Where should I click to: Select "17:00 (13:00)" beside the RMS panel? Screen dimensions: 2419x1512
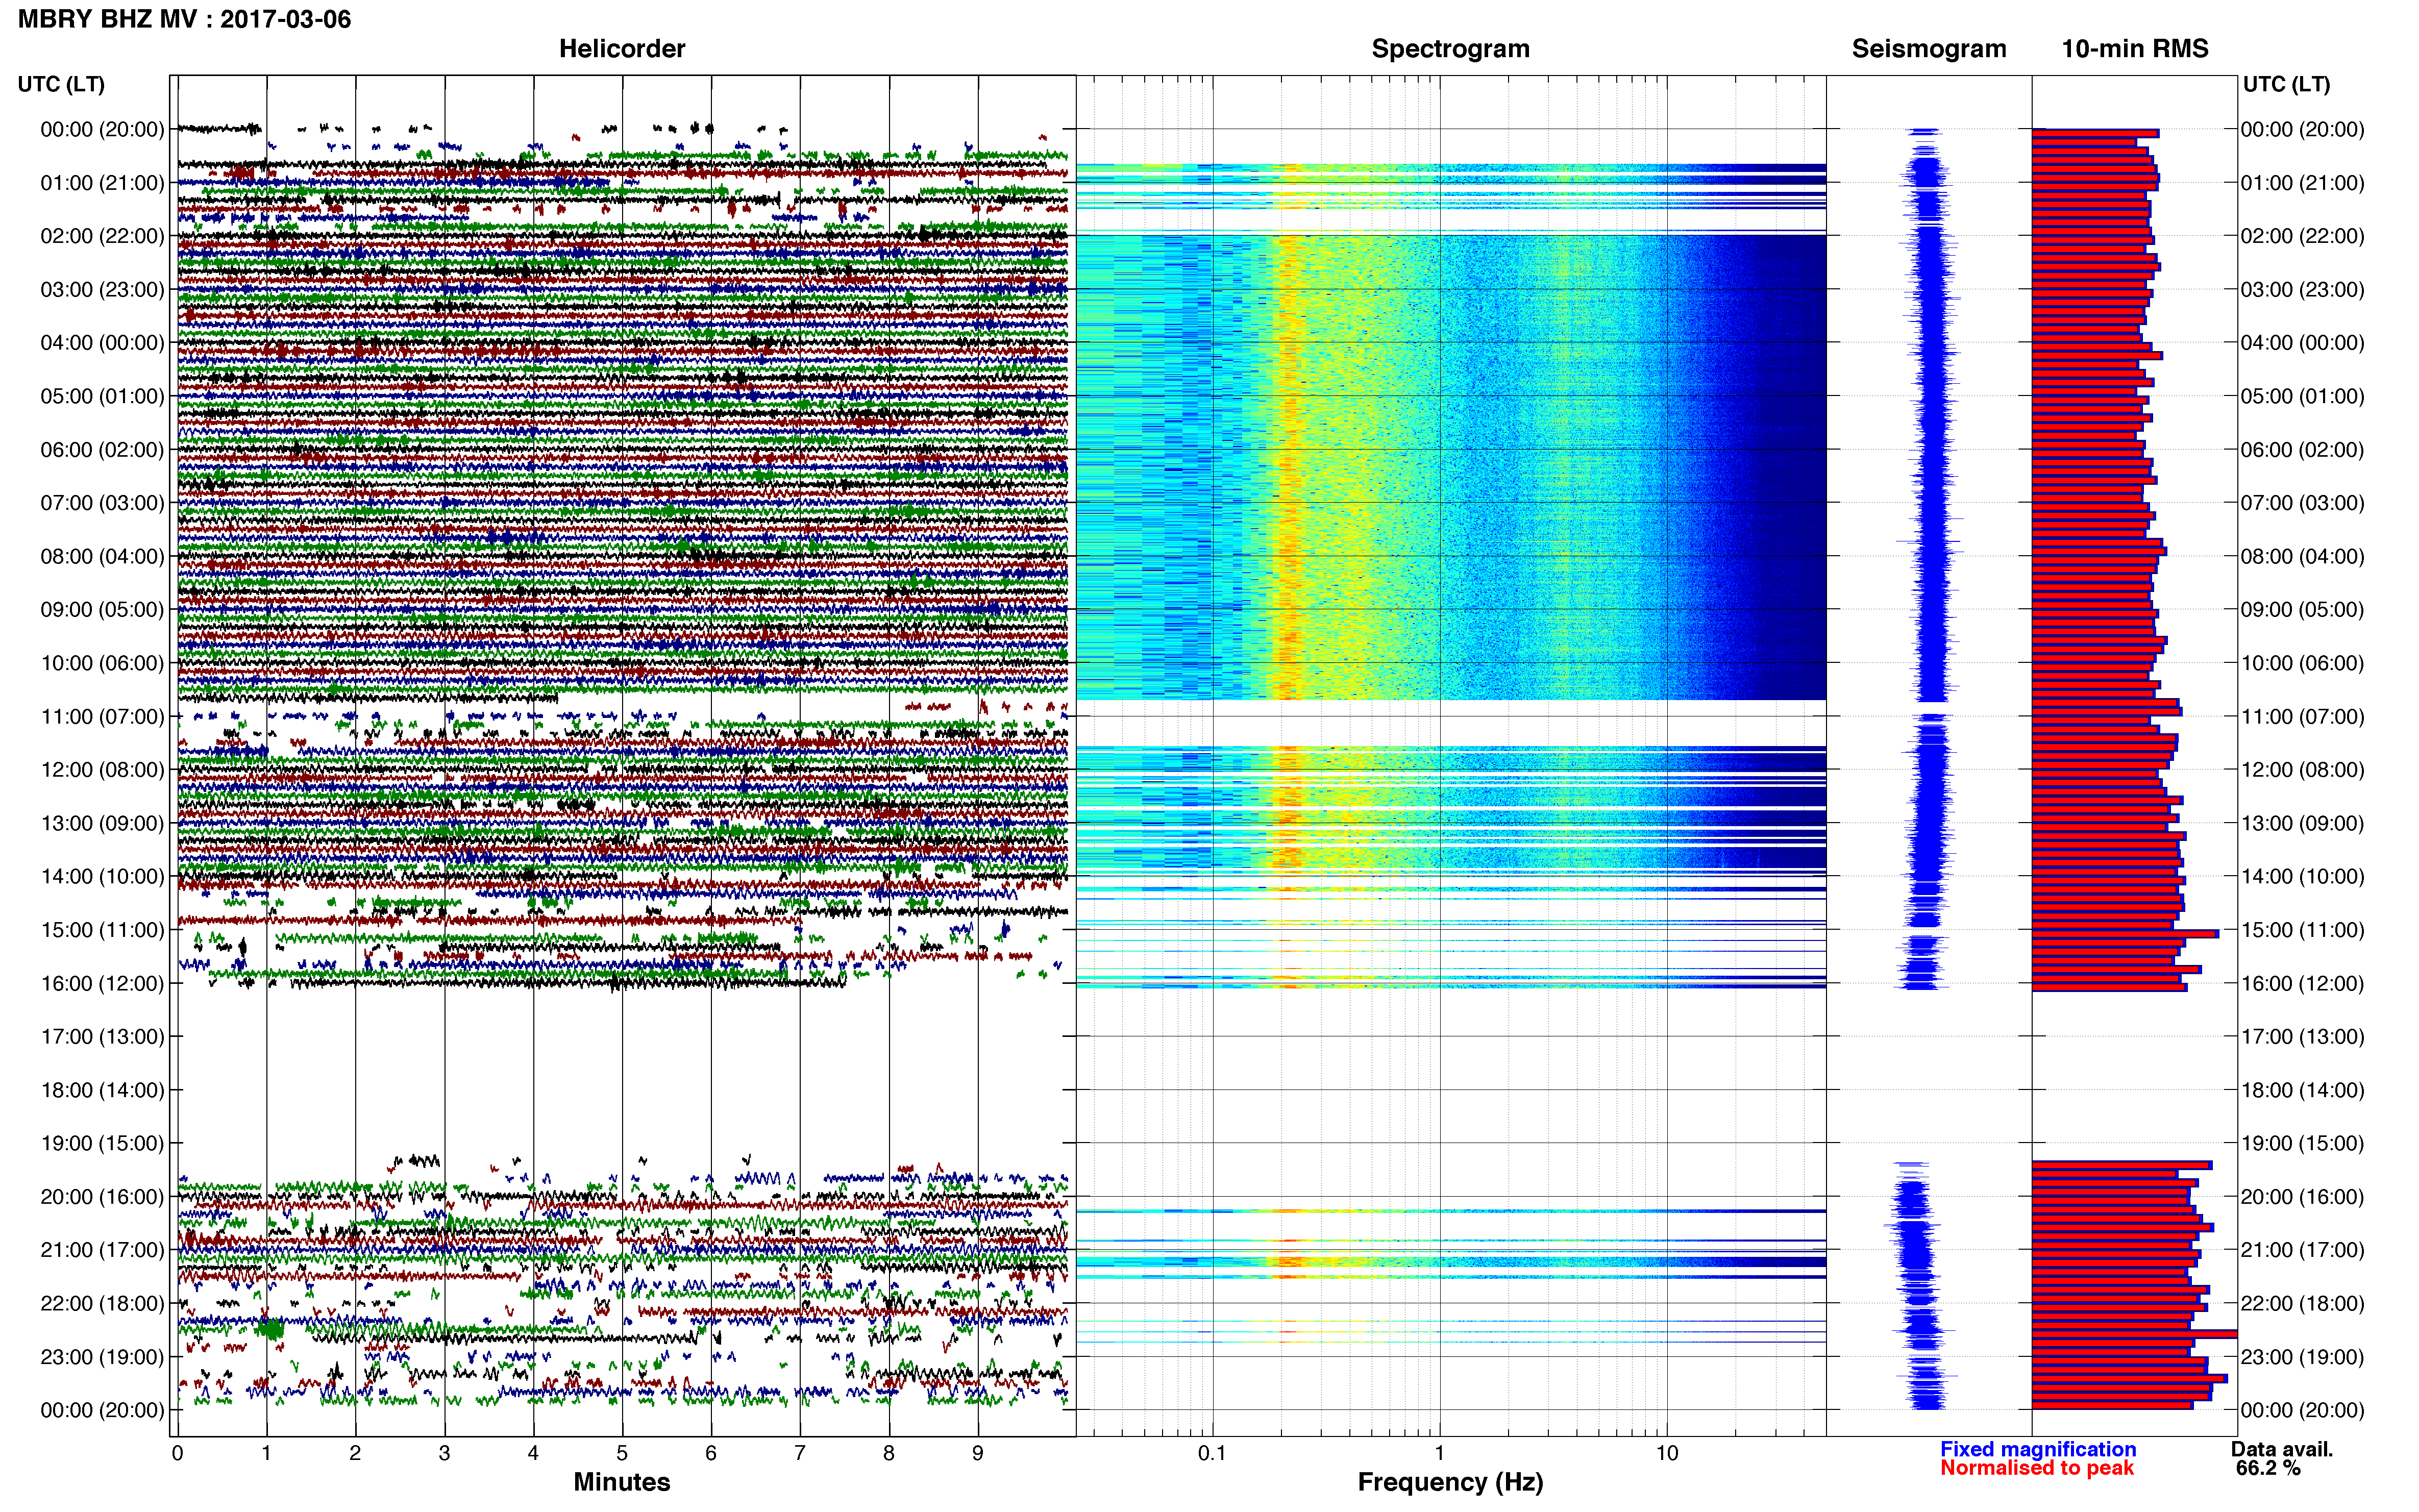coord(2302,1037)
